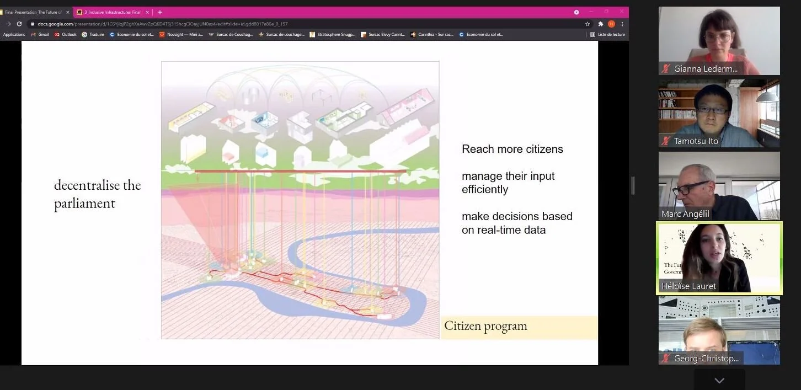Close the Final Presentation_The Future tab
This screenshot has width=801, height=390.
(68, 12)
